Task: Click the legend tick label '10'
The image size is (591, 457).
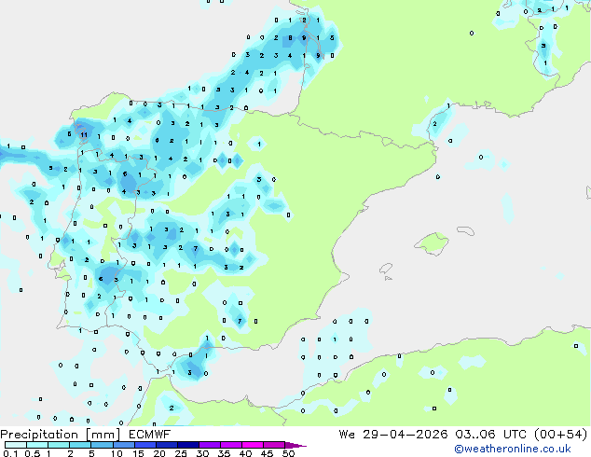Action: [x=117, y=453]
